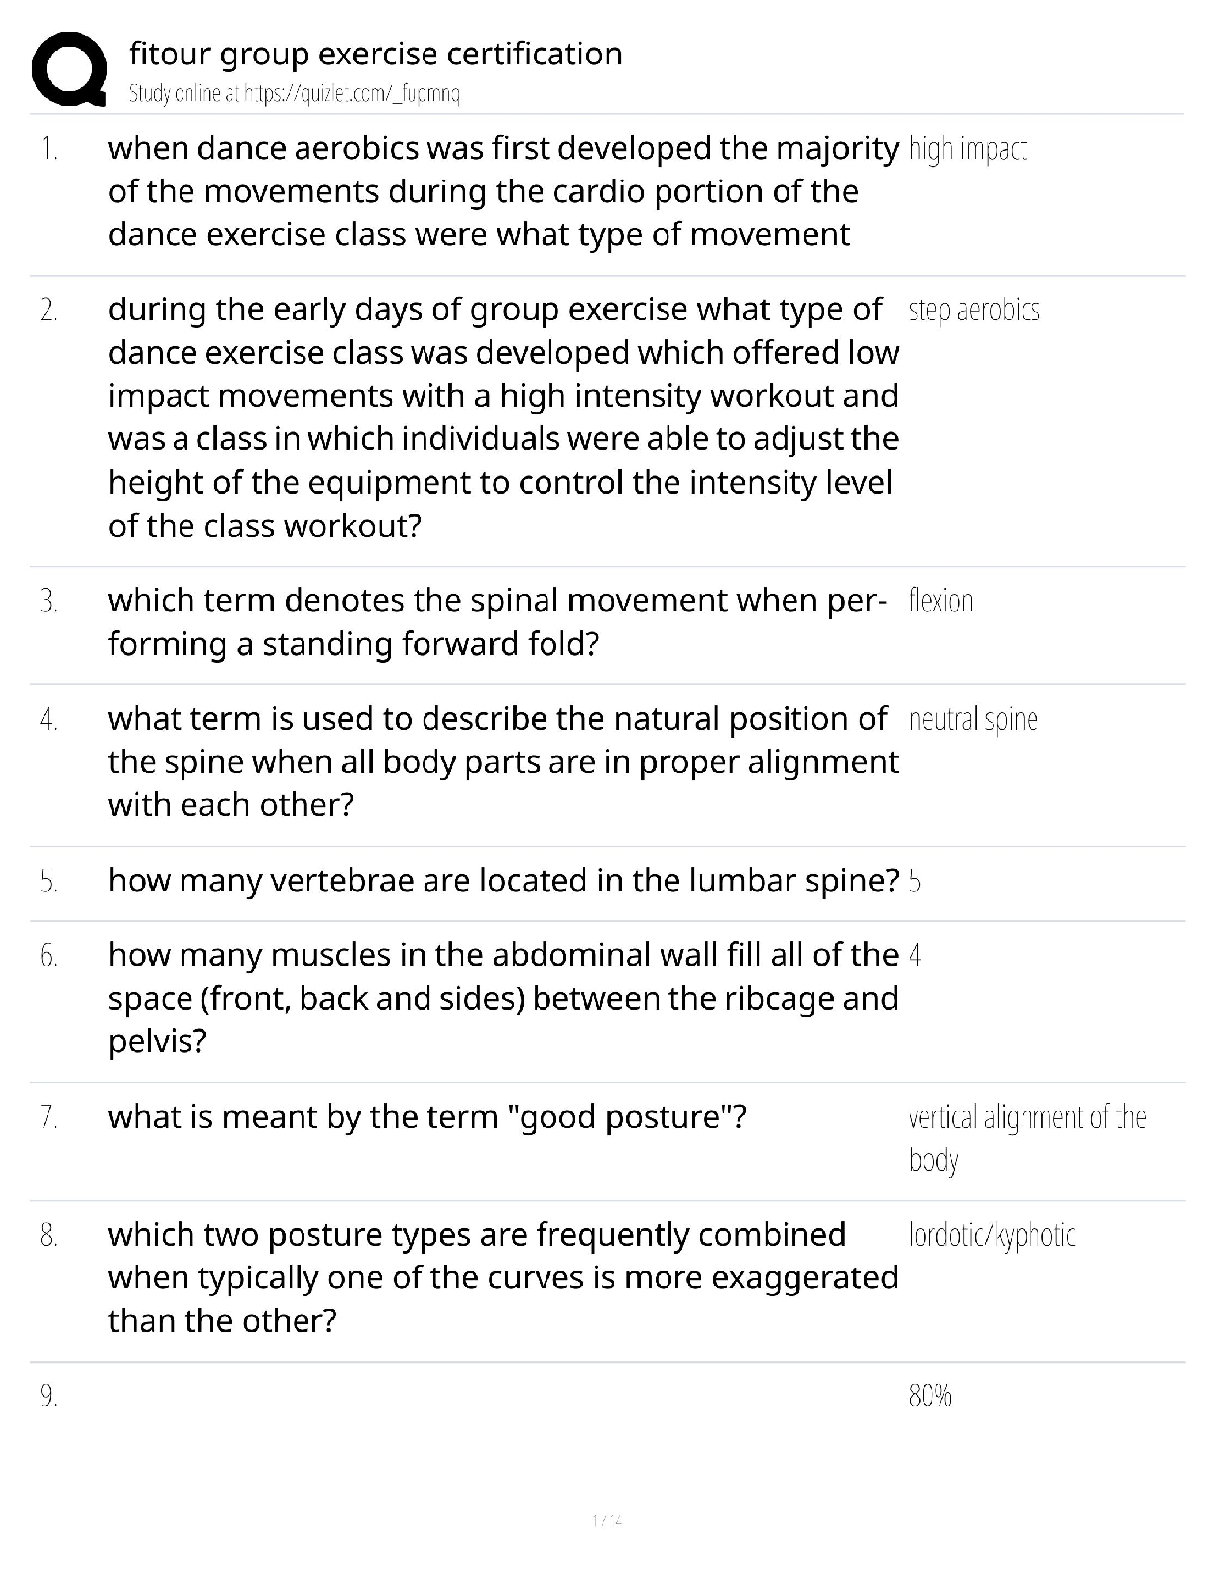Click the question about adjustable equipment height
The image size is (1214, 1571).
click(502, 418)
